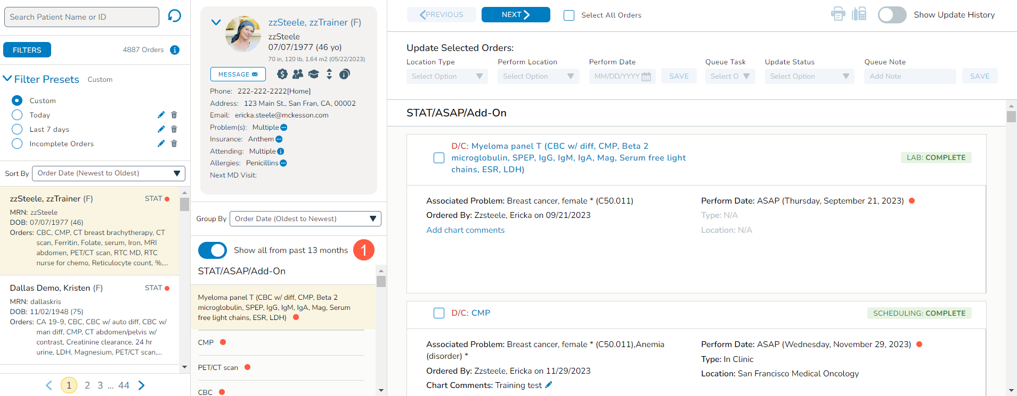Open the Sort By order date dropdown

click(109, 173)
